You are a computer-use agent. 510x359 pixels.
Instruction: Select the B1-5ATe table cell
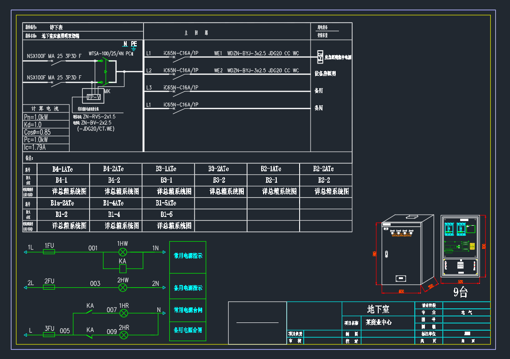[166, 203]
